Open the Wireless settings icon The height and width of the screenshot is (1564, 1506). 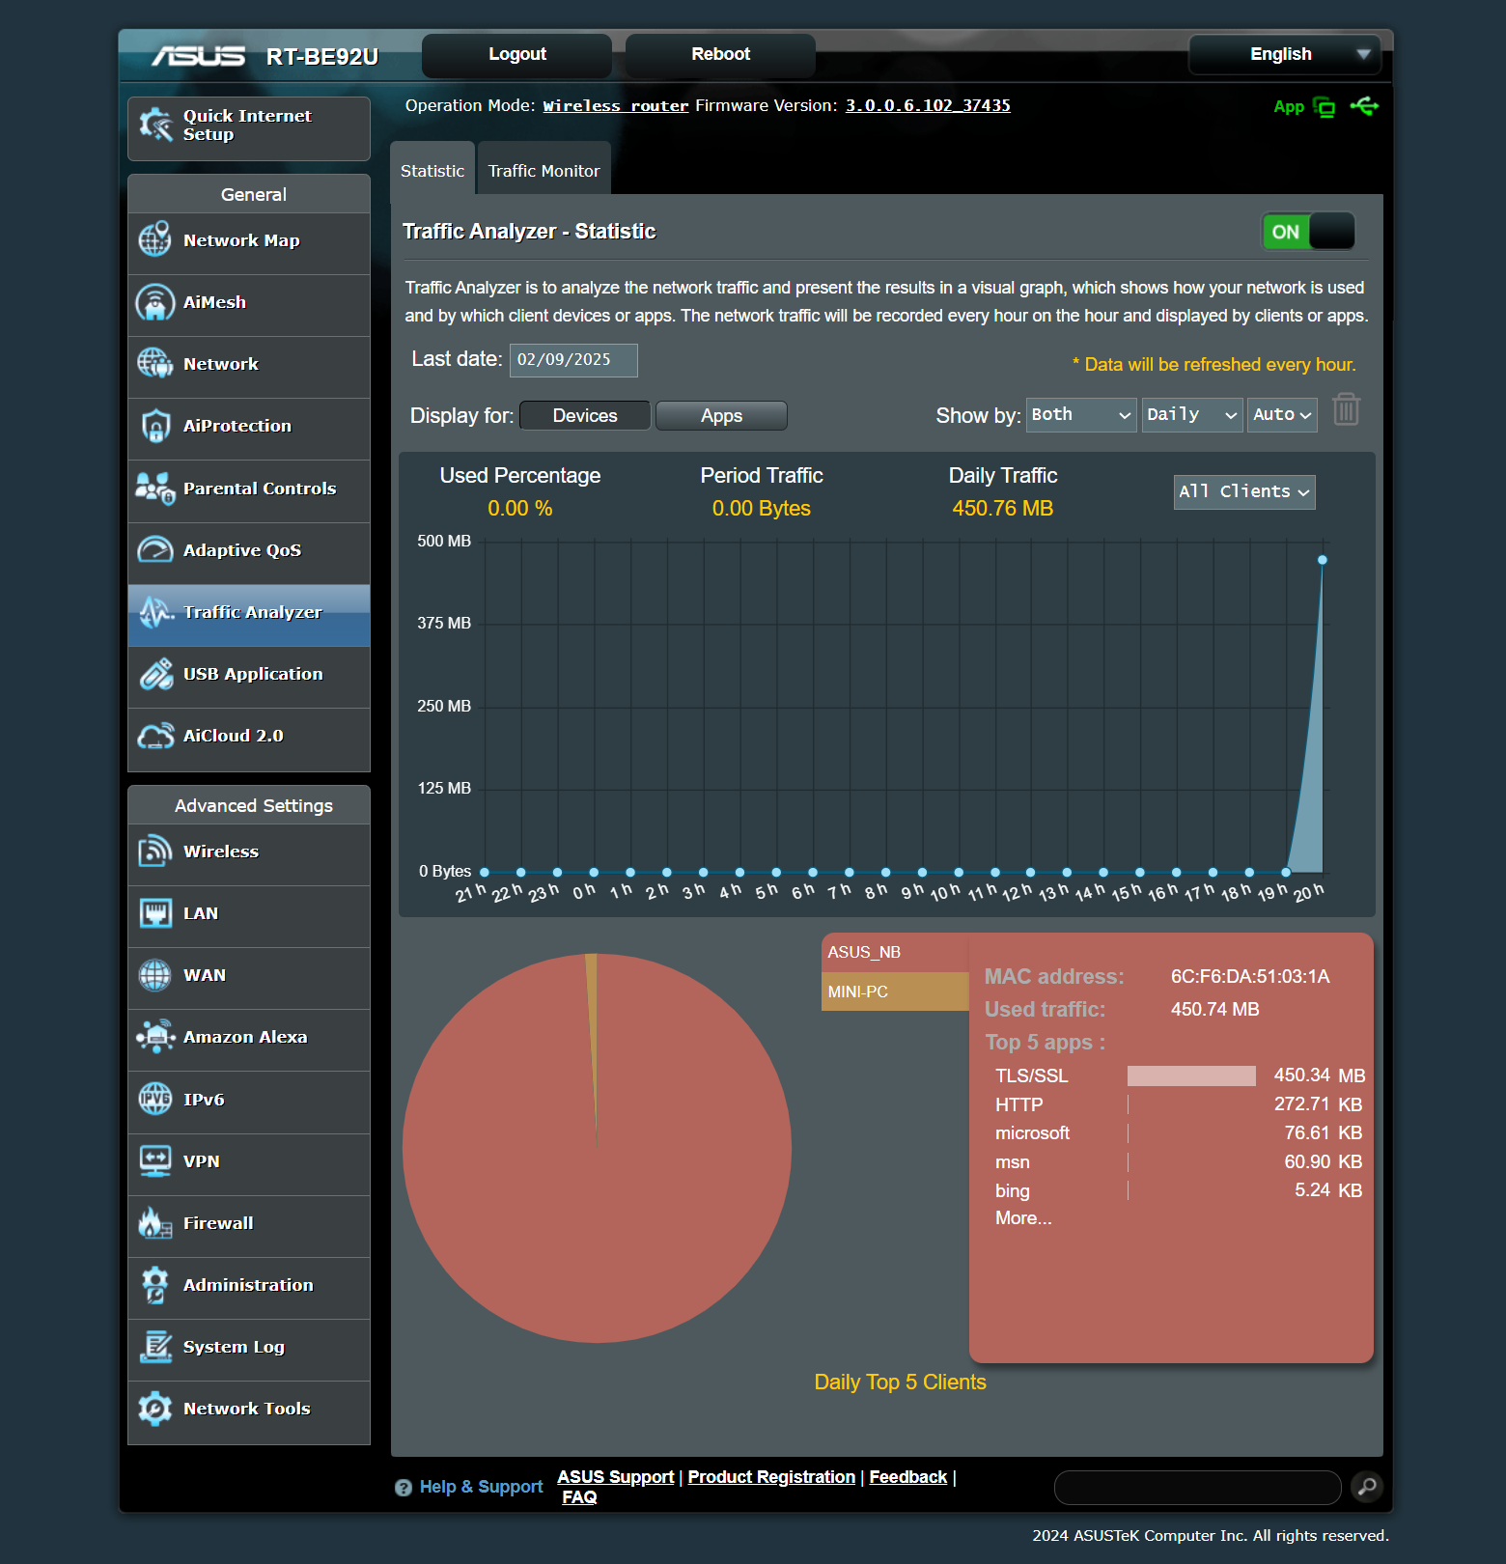click(155, 852)
